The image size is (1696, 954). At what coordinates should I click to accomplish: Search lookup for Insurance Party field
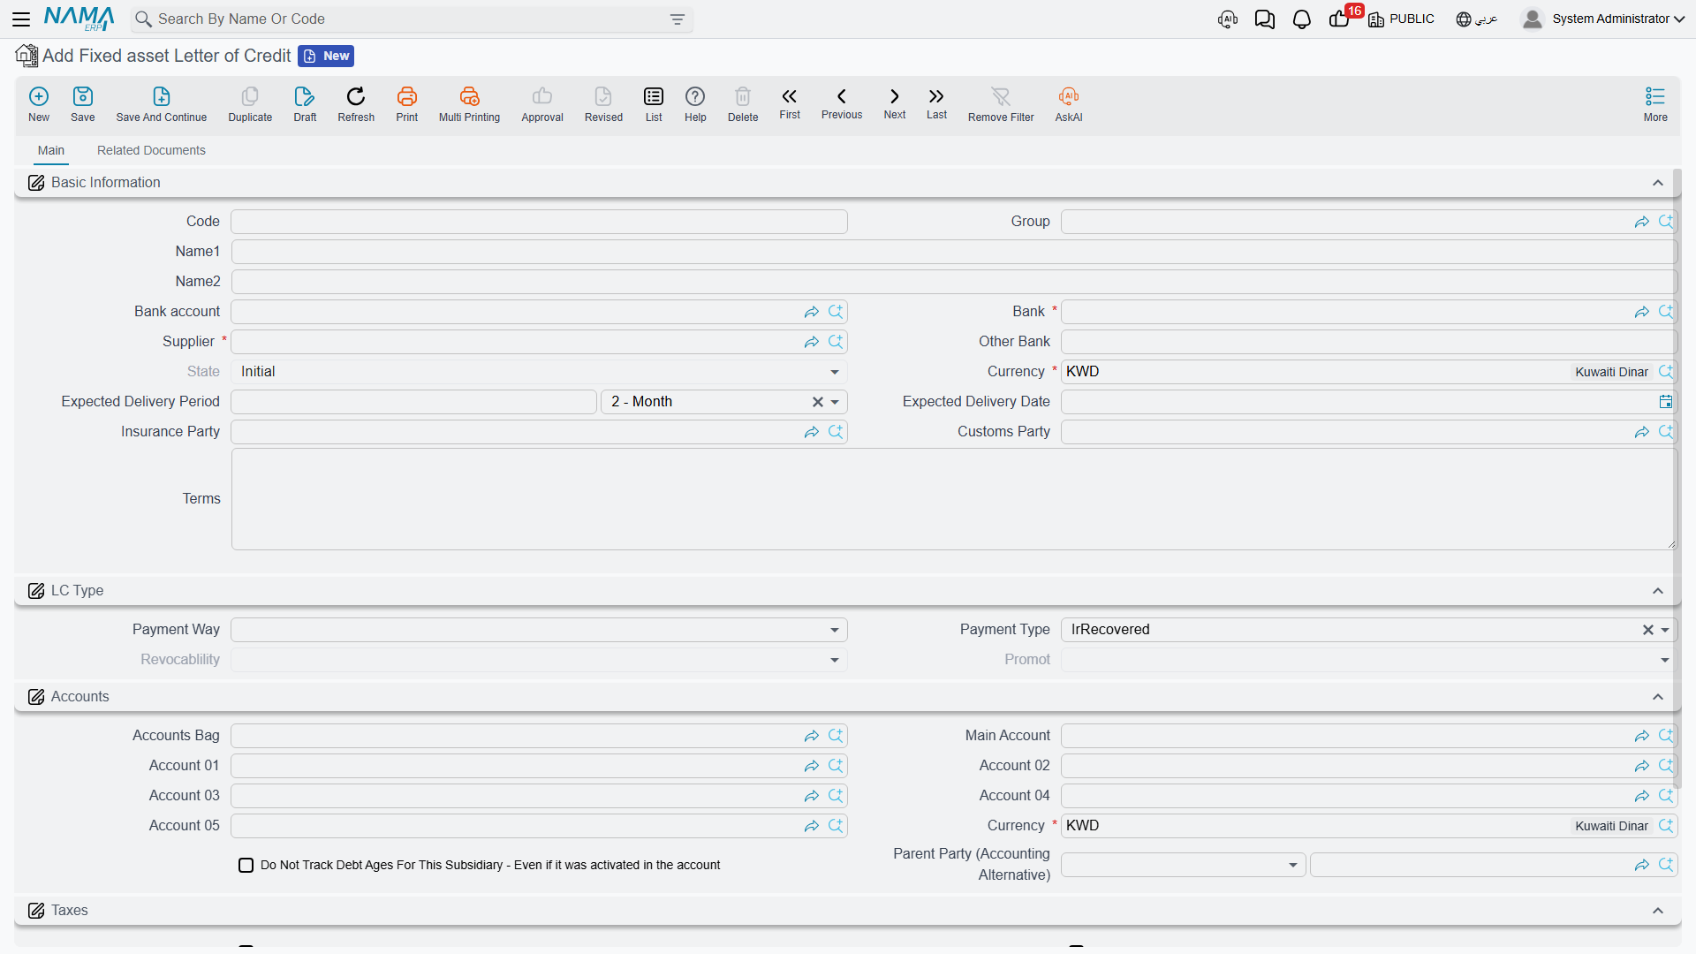836,432
